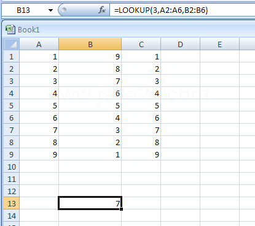This screenshot has width=255, height=226.
Task: Click cell C9 containing 9
Action: (x=141, y=154)
